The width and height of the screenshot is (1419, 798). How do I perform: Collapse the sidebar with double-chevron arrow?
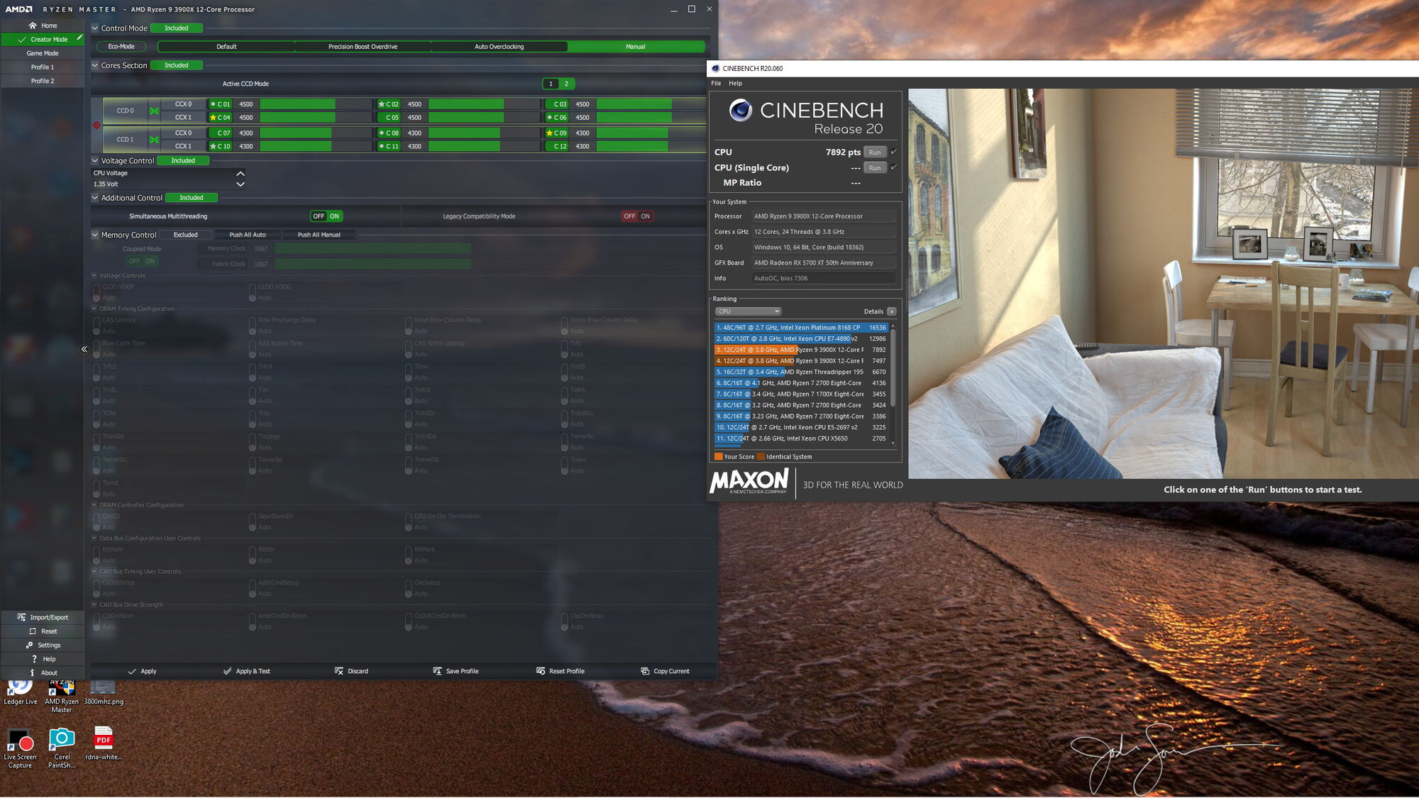click(84, 349)
